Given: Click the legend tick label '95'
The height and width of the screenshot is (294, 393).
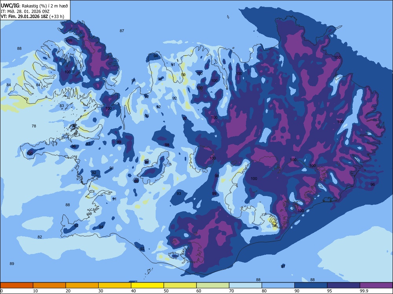Looking at the screenshot, I should (330, 291).
